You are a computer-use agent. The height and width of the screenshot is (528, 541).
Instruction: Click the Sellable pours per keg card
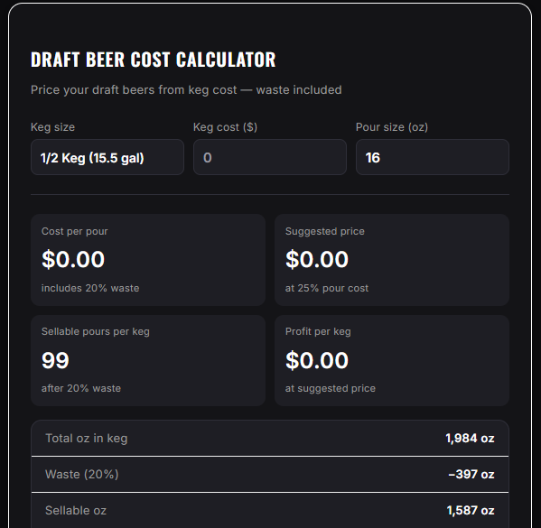[x=148, y=360]
